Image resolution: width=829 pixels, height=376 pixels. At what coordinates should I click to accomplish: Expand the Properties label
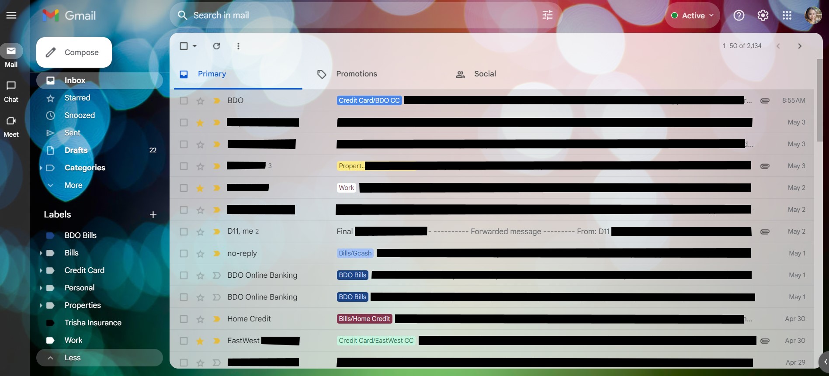[x=41, y=305]
